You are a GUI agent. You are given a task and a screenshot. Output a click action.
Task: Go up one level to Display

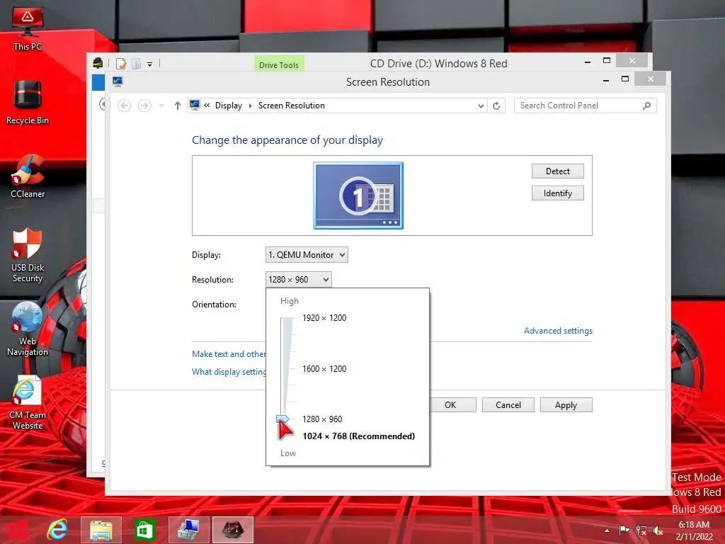click(177, 106)
